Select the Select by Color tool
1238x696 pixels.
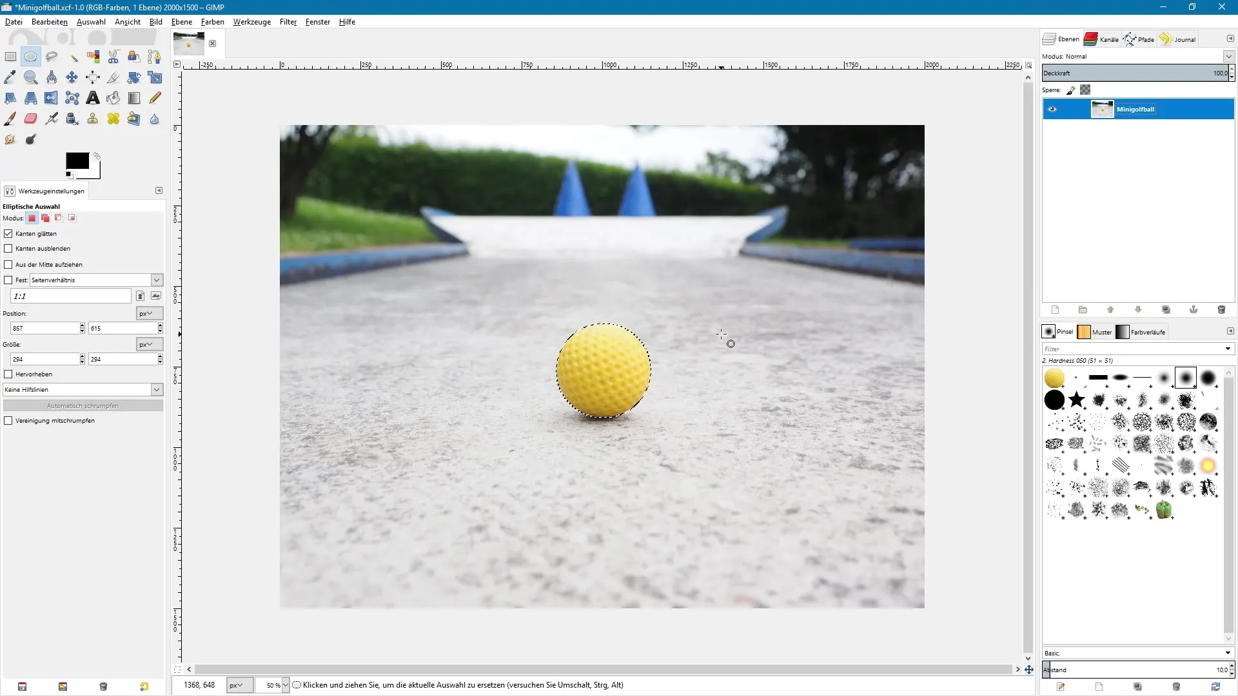pos(93,57)
